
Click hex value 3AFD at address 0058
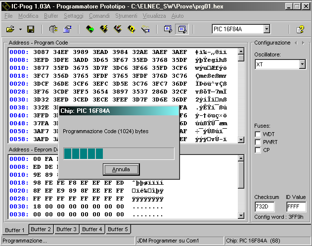point(41,139)
